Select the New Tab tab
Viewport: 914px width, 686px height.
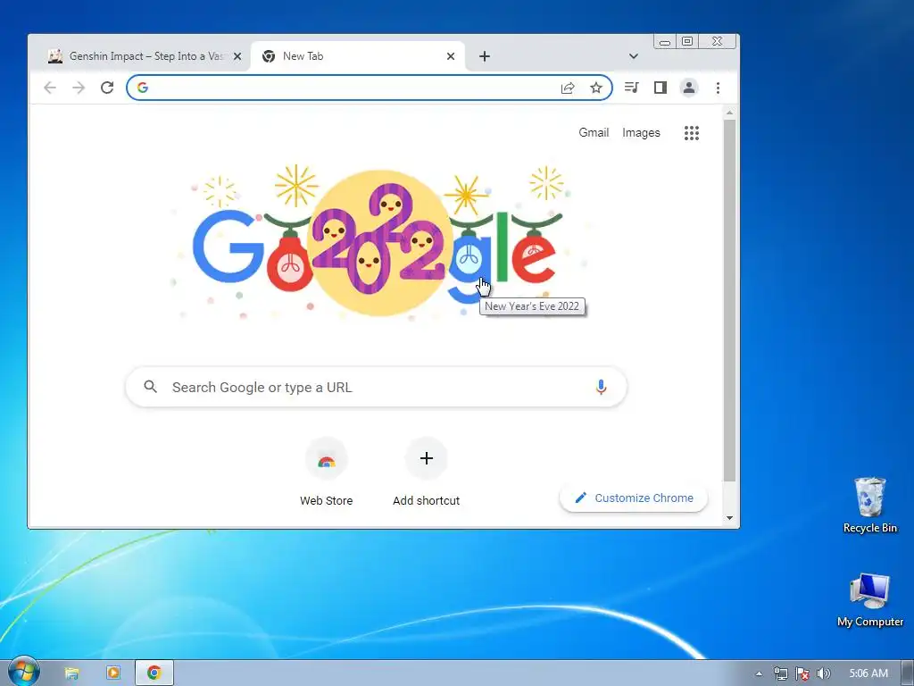[x=358, y=56]
